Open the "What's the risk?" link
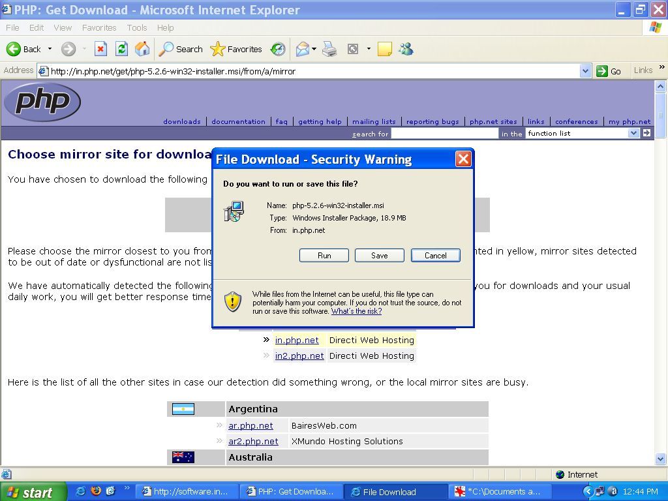The image size is (668, 501). click(356, 311)
